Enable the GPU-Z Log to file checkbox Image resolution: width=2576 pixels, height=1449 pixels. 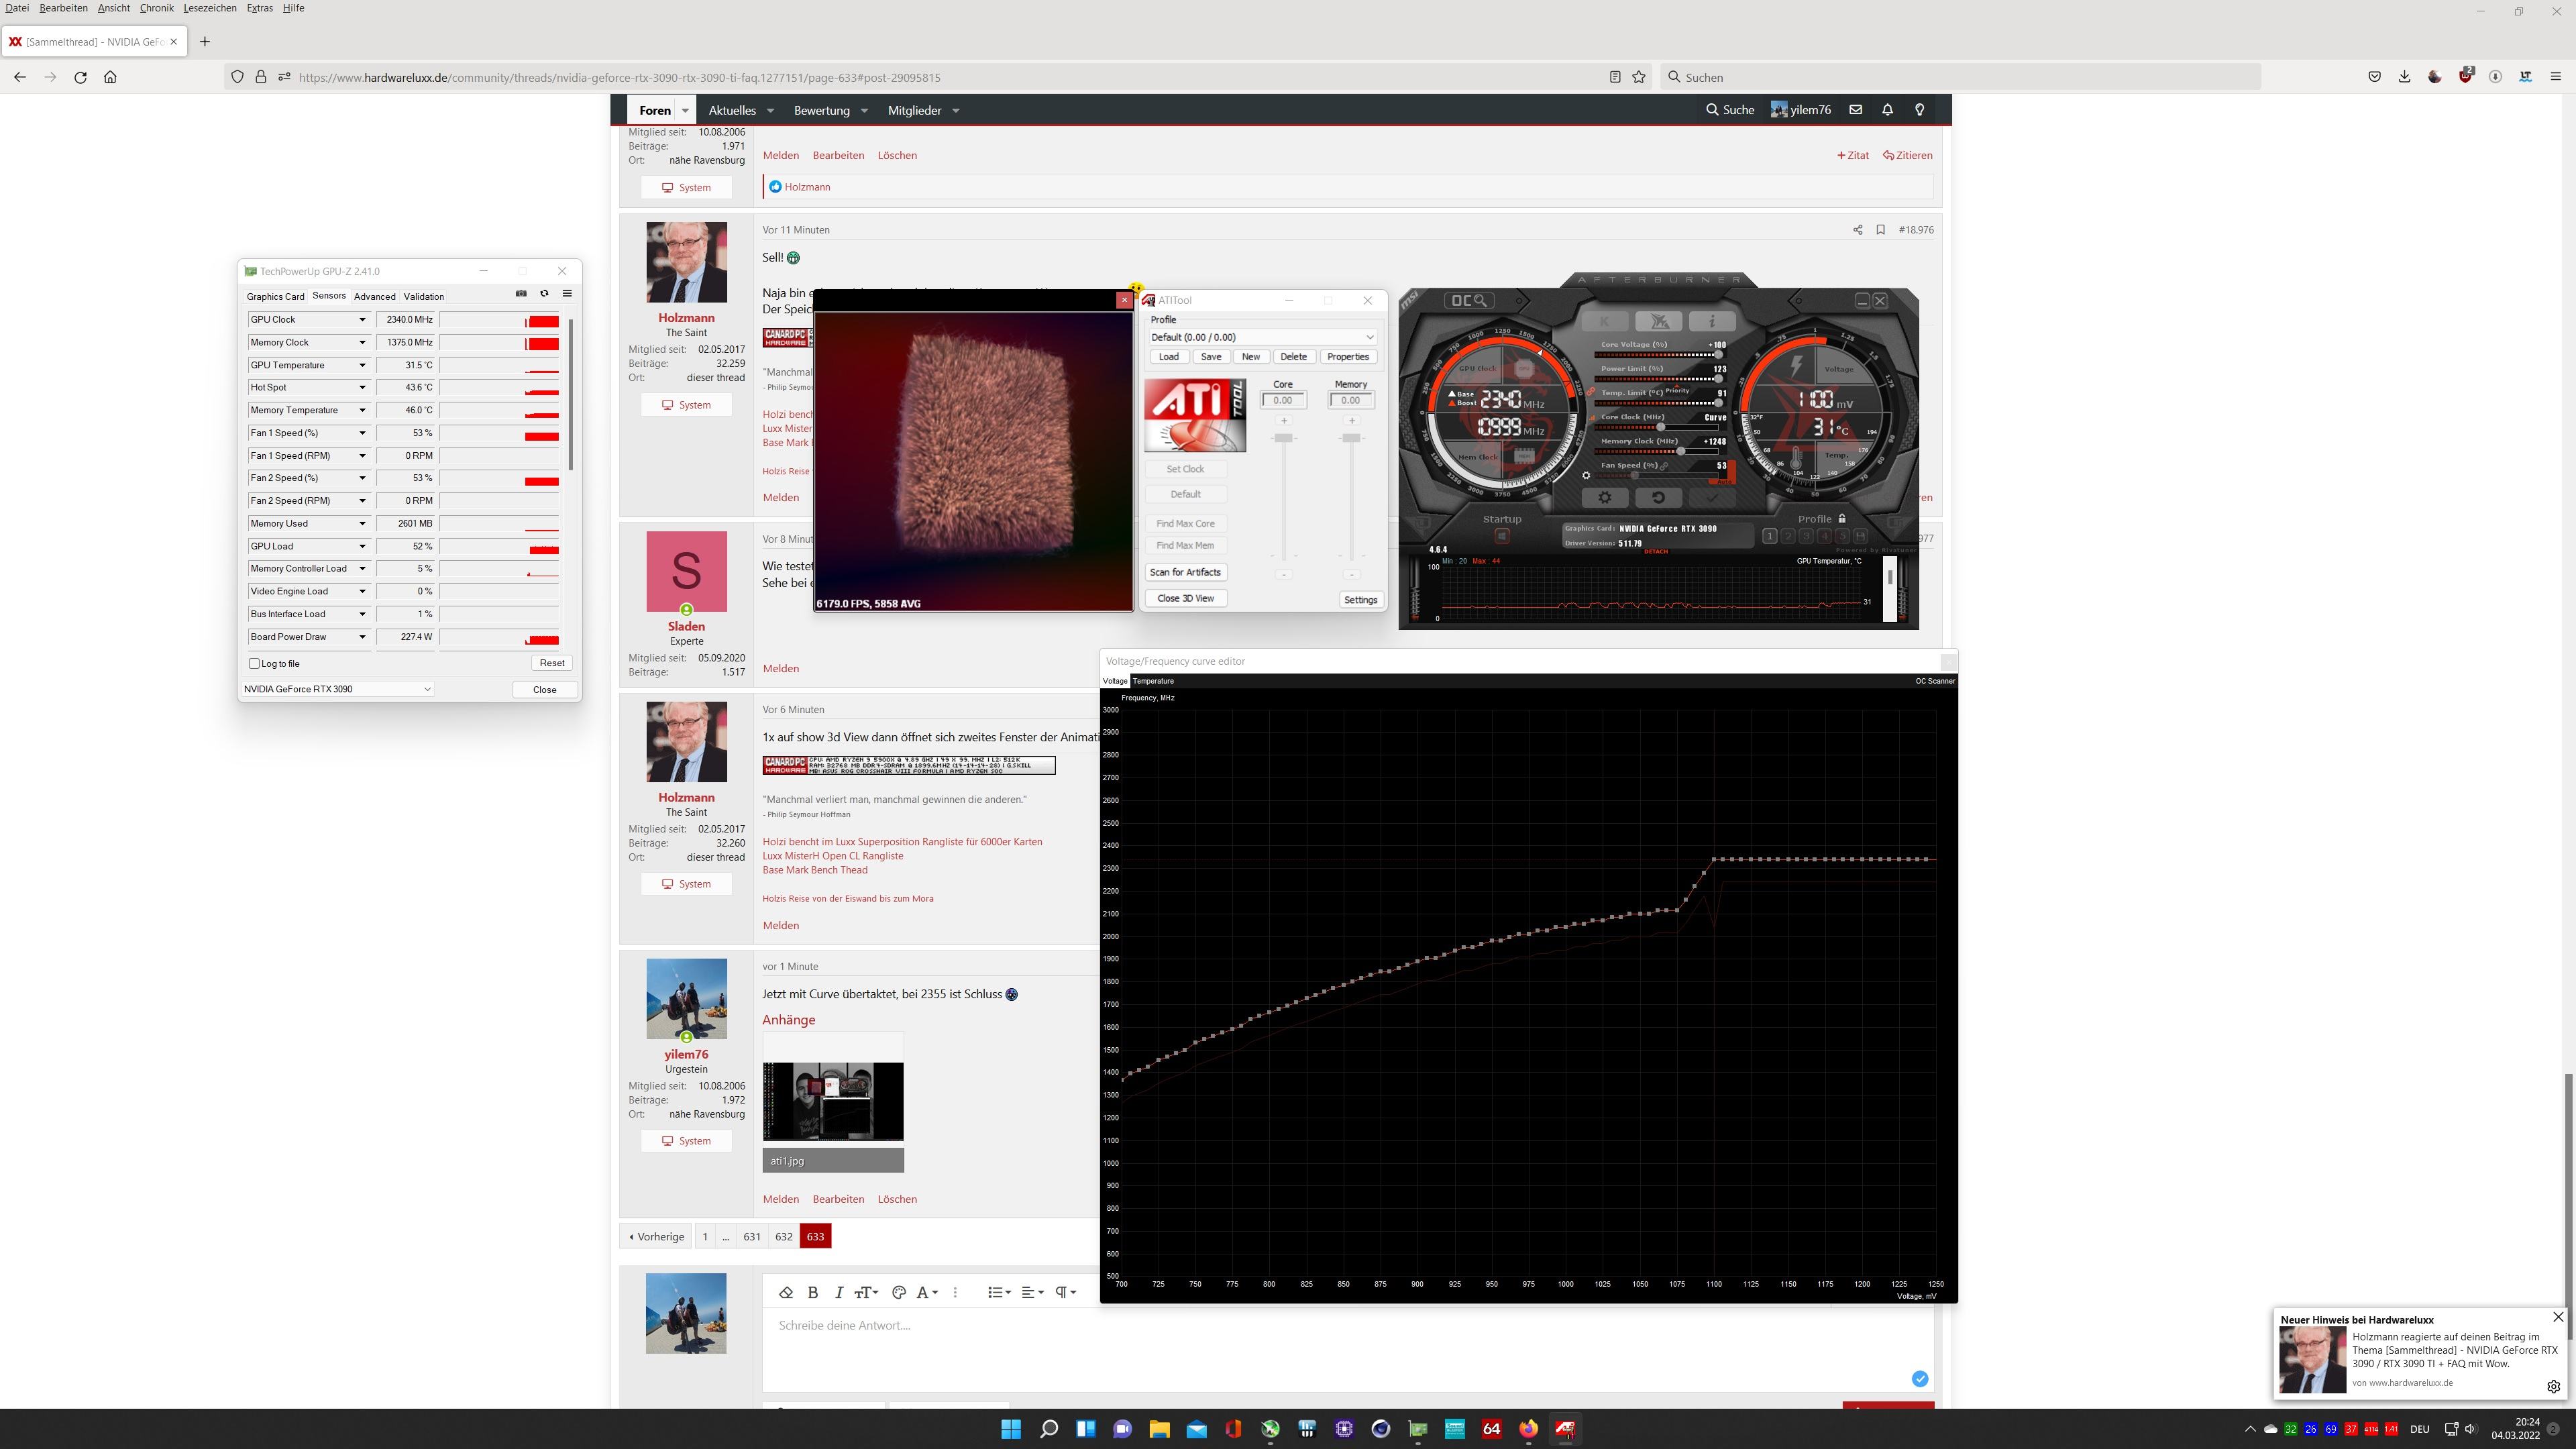pyautogui.click(x=255, y=663)
